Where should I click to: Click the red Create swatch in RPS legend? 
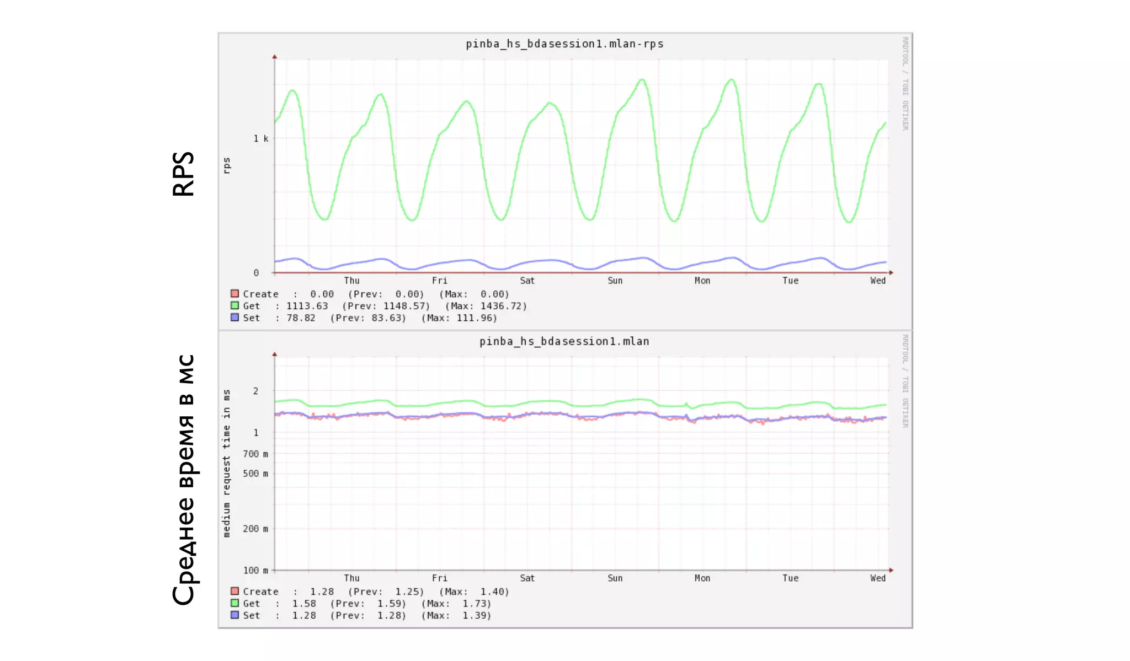[x=234, y=294]
